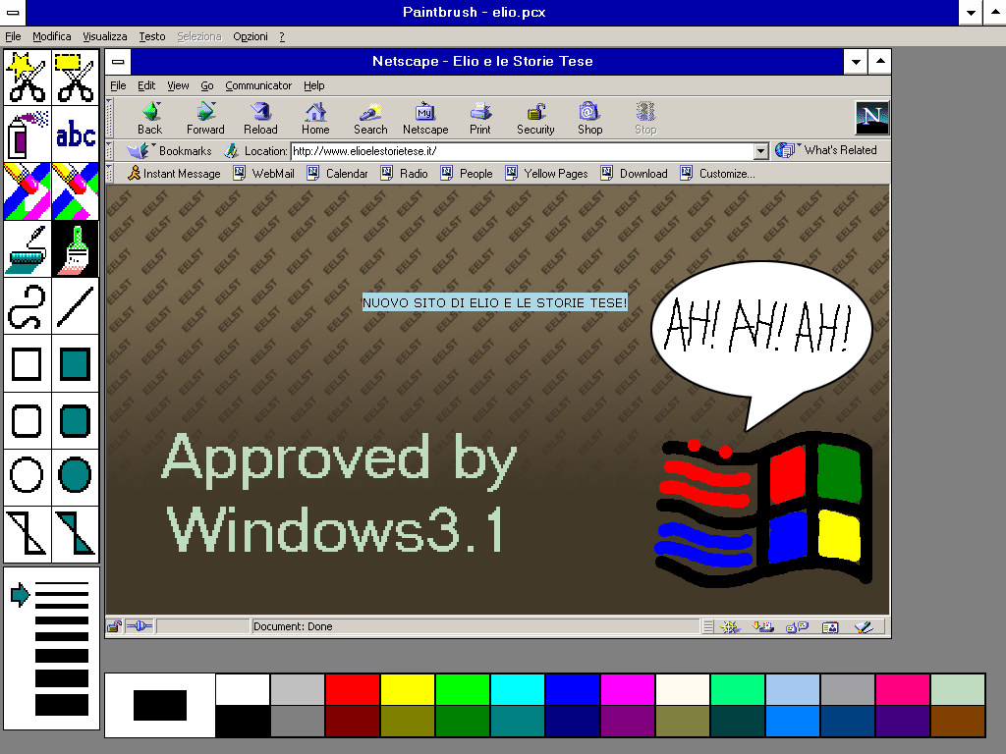Screen dimensions: 1006x754
Task: Click the highlighted NUOVO SITO headline text
Action: click(495, 302)
